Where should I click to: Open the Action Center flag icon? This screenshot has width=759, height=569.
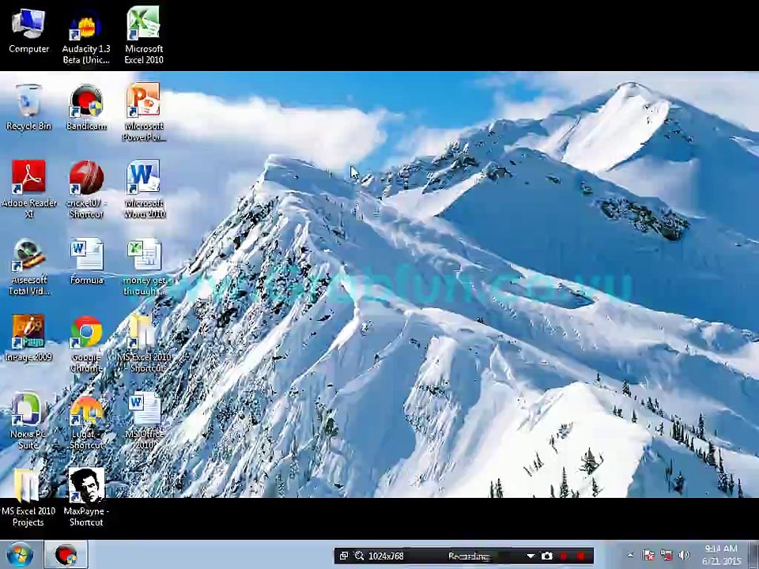tap(648, 556)
